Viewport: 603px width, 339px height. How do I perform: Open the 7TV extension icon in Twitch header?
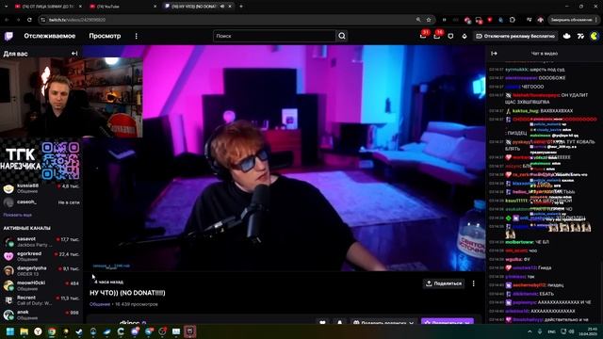(580, 36)
